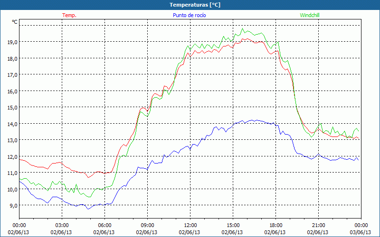Click the 18,0 y-axis value
Image resolution: width=380 pixels, height=237 pixels.
coord(12,58)
